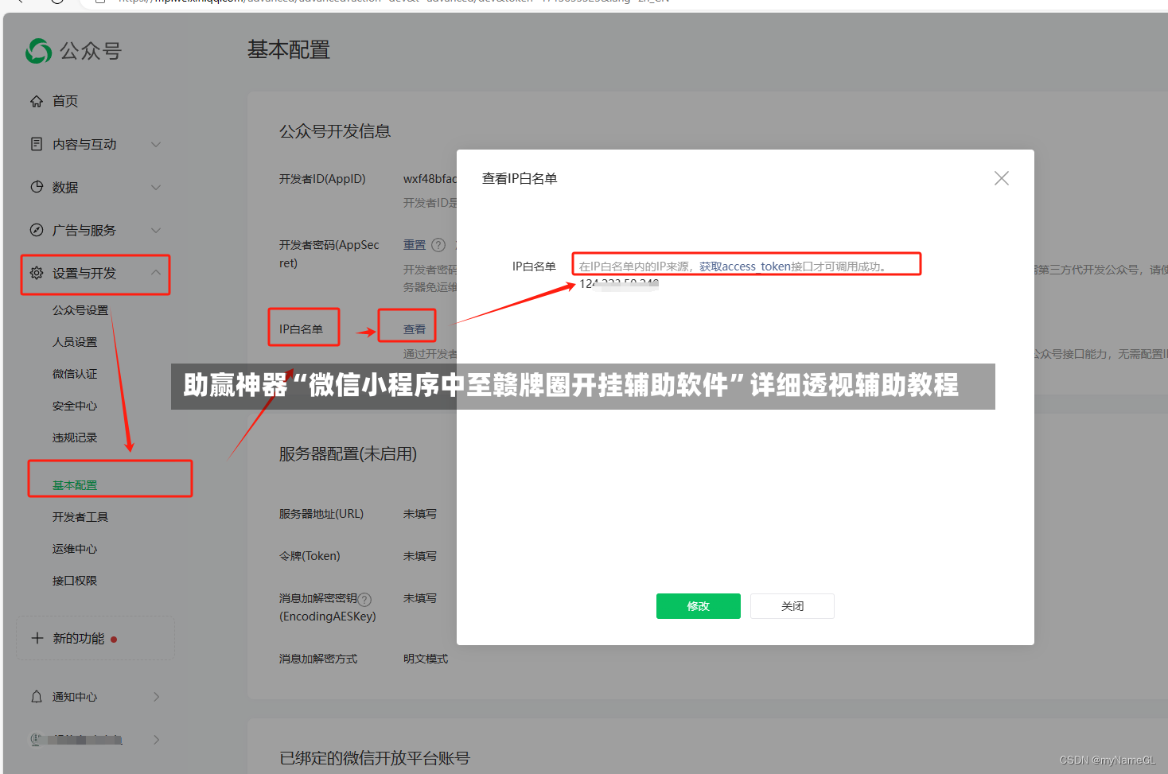The image size is (1168, 774).
Task: Click 未填写 next to 令牌(Token)
Action: [420, 556]
